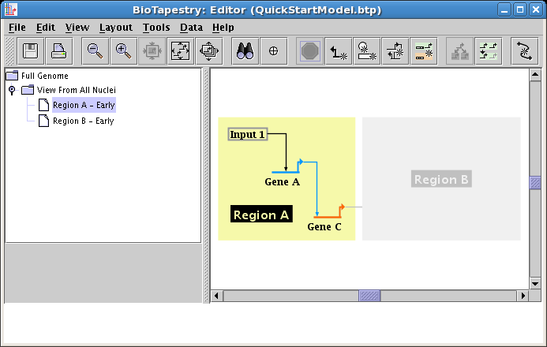Zoom in with the plus magnifier
Screen dimensions: 547x347
point(123,51)
